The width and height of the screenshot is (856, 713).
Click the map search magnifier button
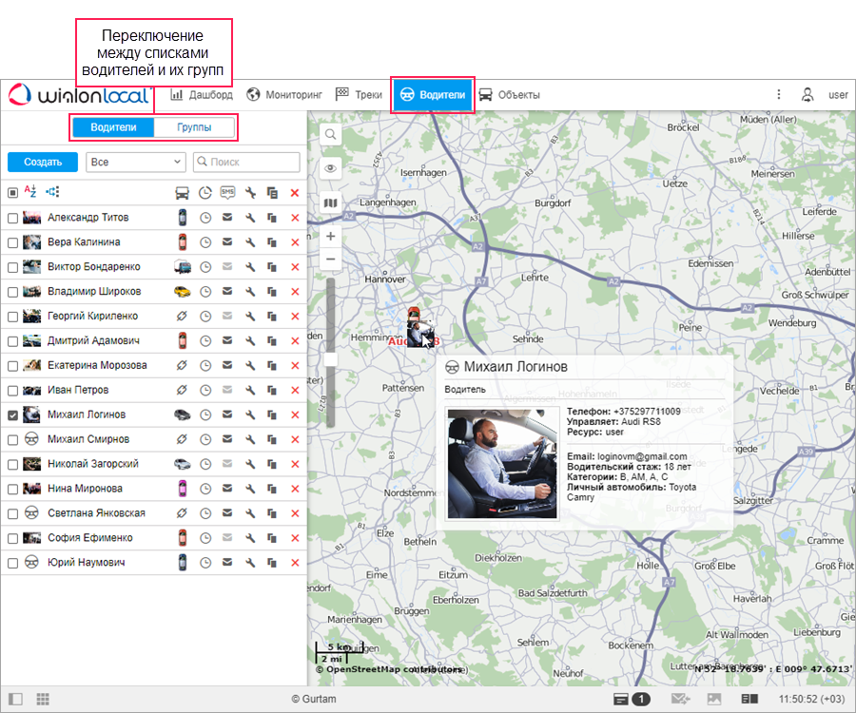331,135
